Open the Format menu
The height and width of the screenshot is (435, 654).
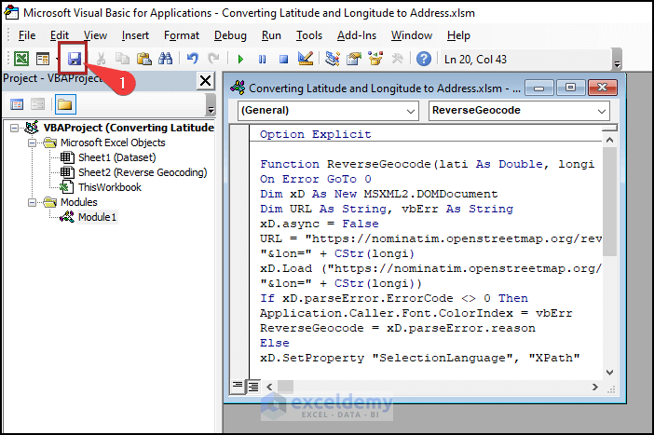[182, 35]
